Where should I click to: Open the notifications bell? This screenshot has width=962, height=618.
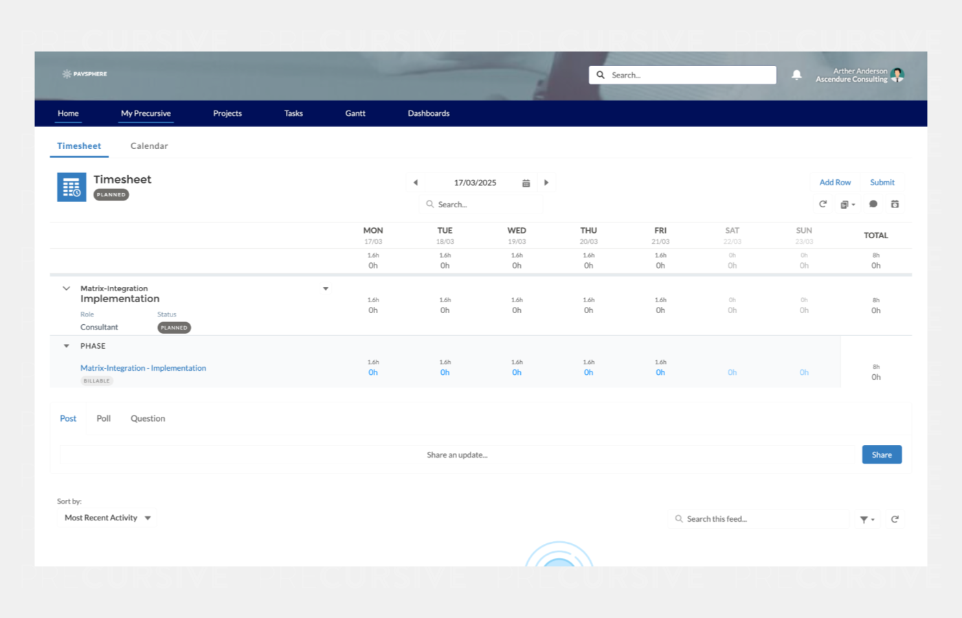pyautogui.click(x=796, y=75)
